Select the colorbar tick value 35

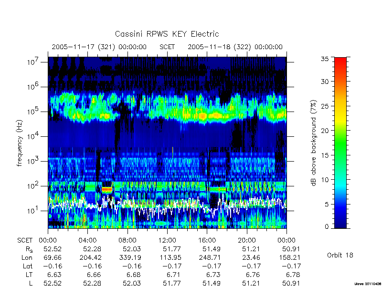coord(325,59)
